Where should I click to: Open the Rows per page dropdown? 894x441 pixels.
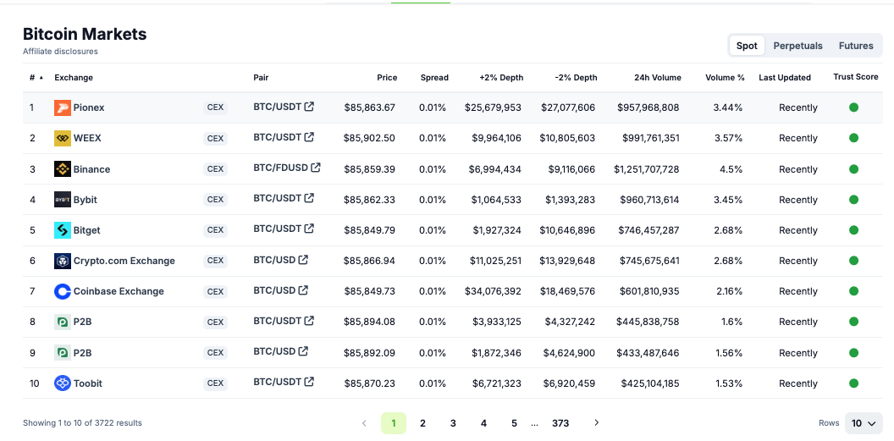(x=864, y=423)
